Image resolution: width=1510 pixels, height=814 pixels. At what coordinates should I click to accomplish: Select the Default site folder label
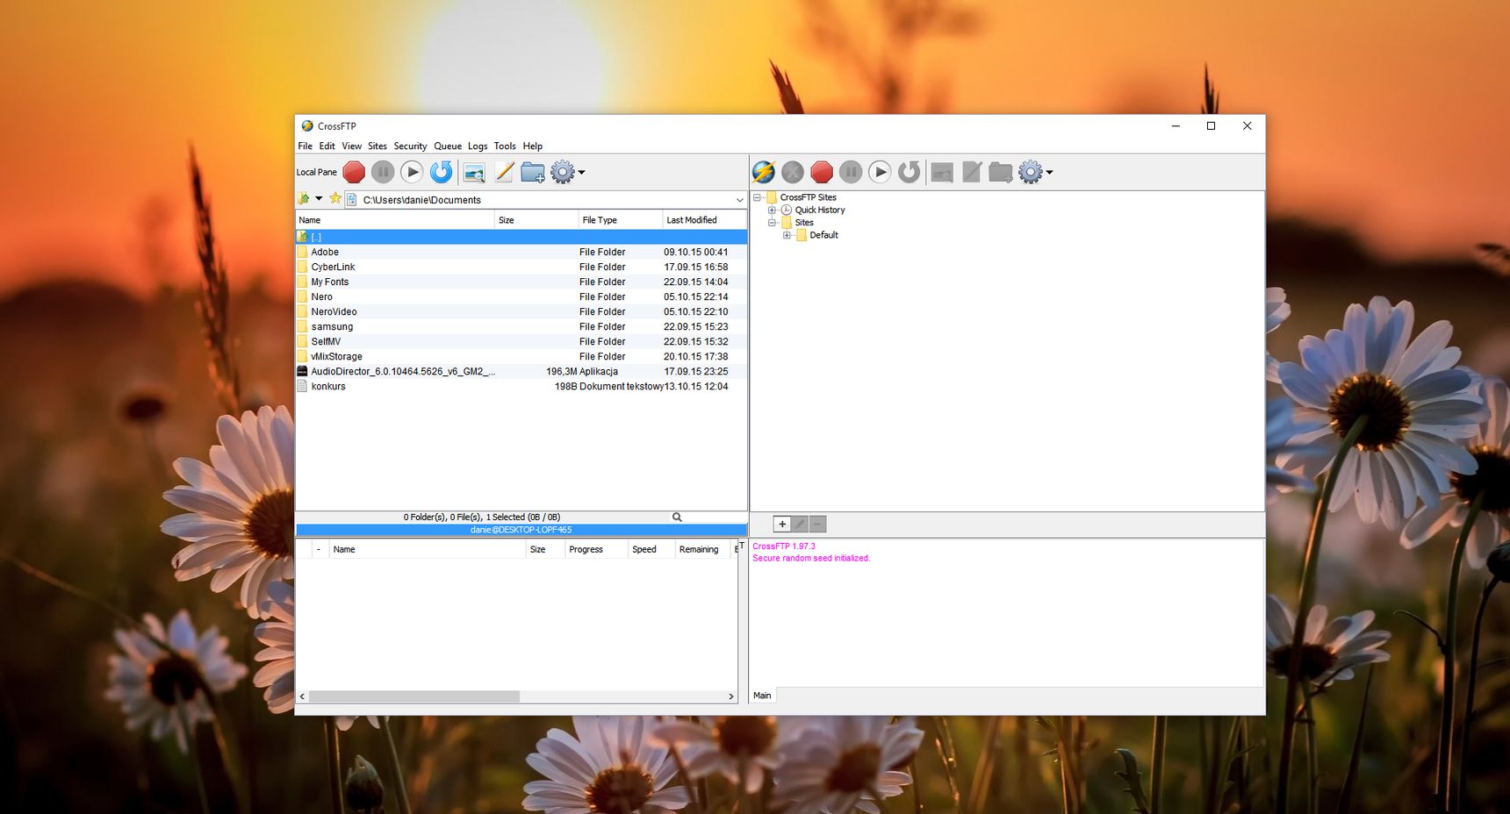823,235
